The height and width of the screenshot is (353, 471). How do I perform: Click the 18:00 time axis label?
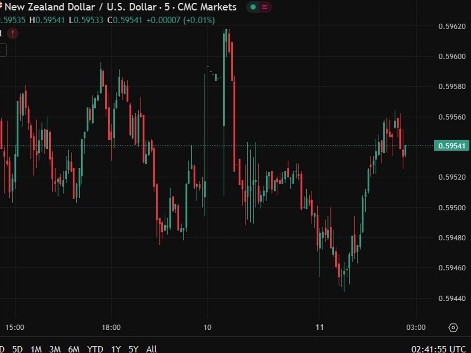pos(111,327)
